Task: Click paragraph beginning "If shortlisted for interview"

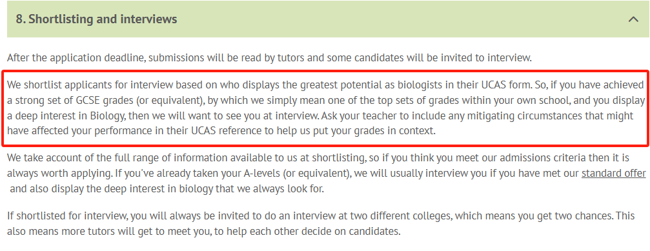Action: 321,223
